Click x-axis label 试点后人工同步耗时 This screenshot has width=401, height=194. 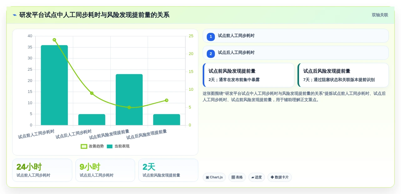74,134
